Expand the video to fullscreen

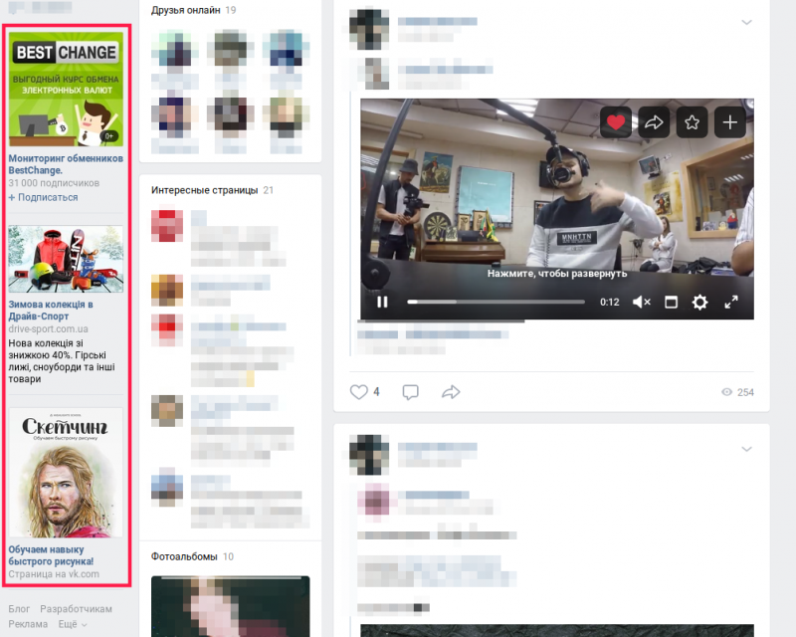[x=731, y=303]
